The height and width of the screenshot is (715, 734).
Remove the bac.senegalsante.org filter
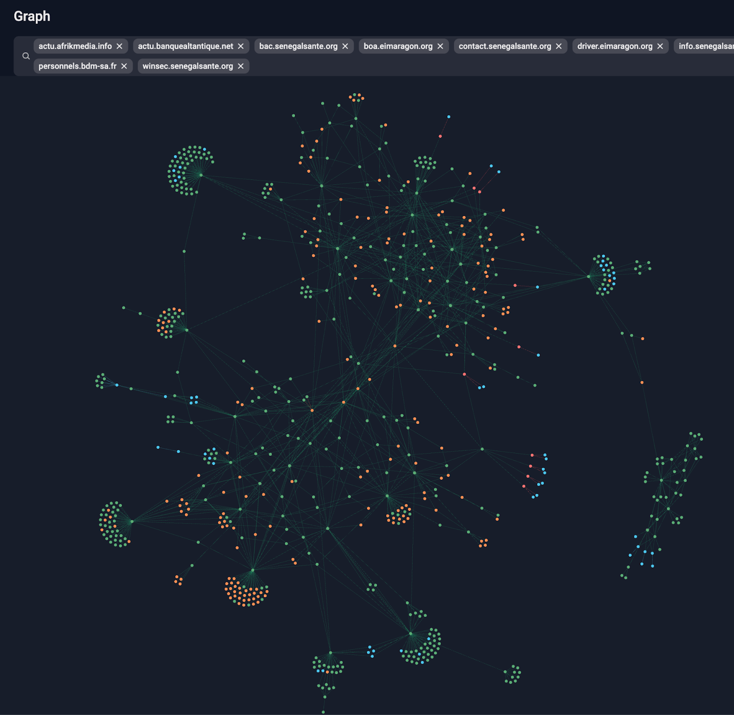[345, 46]
